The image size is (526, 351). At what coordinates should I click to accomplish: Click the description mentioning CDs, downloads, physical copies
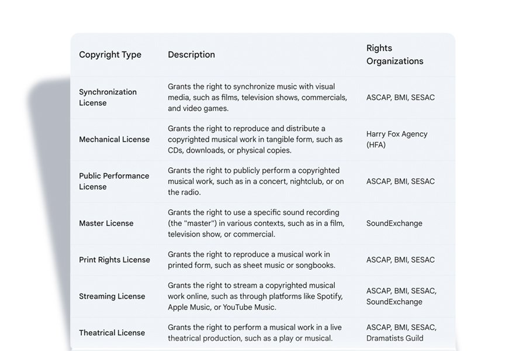[x=255, y=139]
